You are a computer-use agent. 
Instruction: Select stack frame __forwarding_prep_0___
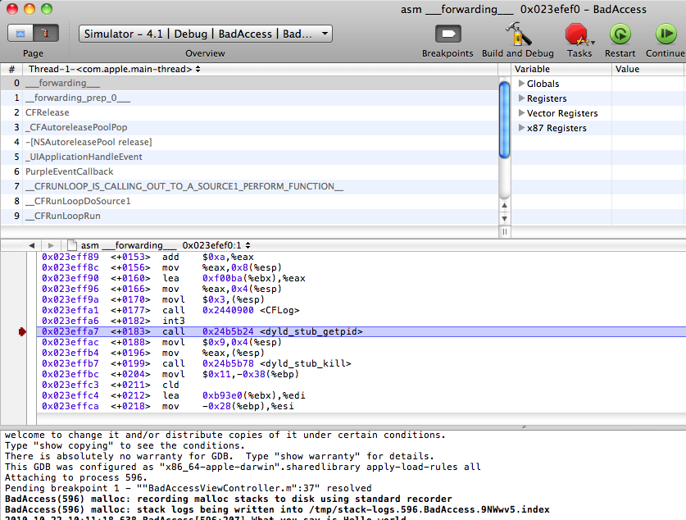pyautogui.click(x=249, y=98)
